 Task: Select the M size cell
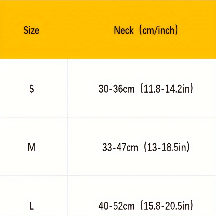click(32, 147)
